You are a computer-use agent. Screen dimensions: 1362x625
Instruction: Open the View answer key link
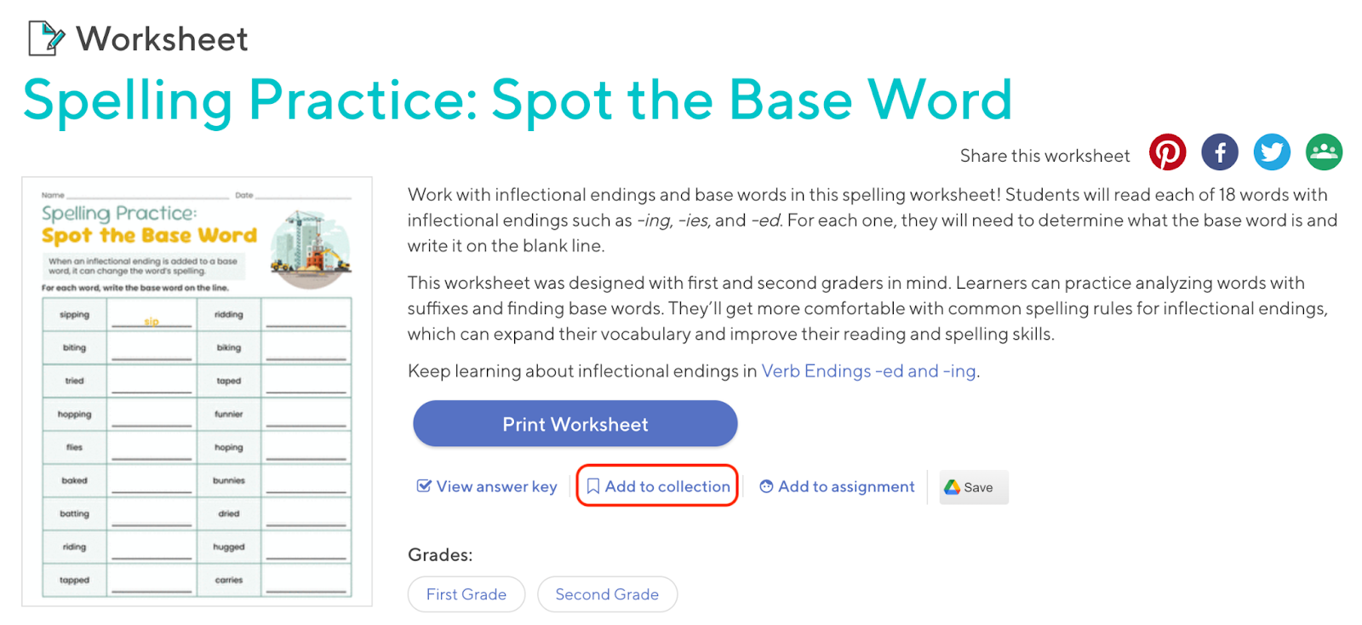(x=496, y=486)
